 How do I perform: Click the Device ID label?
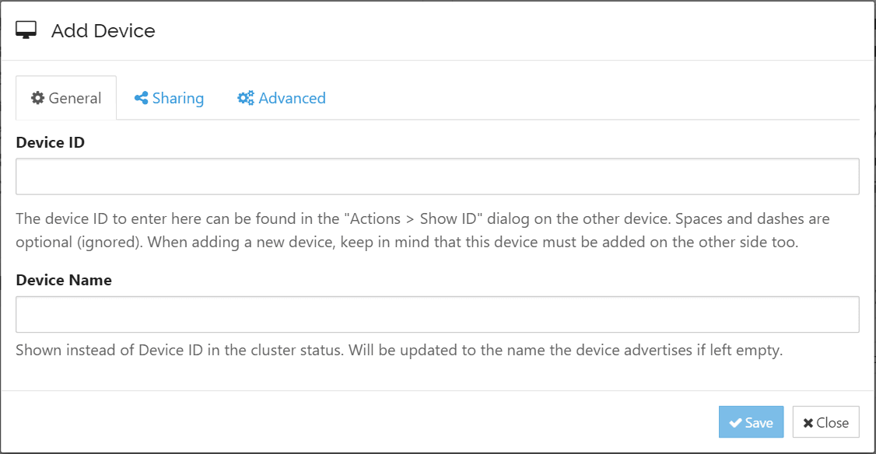click(51, 142)
